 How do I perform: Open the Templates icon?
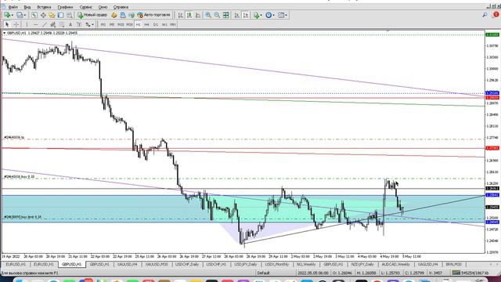(281, 15)
